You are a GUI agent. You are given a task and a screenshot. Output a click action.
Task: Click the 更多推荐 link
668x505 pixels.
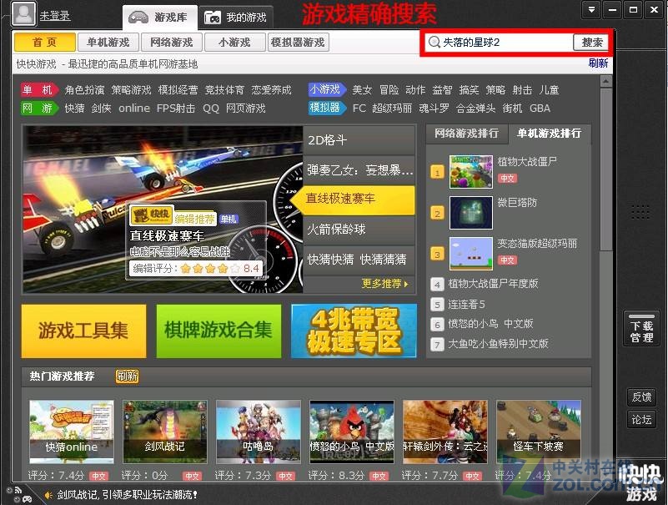click(384, 284)
